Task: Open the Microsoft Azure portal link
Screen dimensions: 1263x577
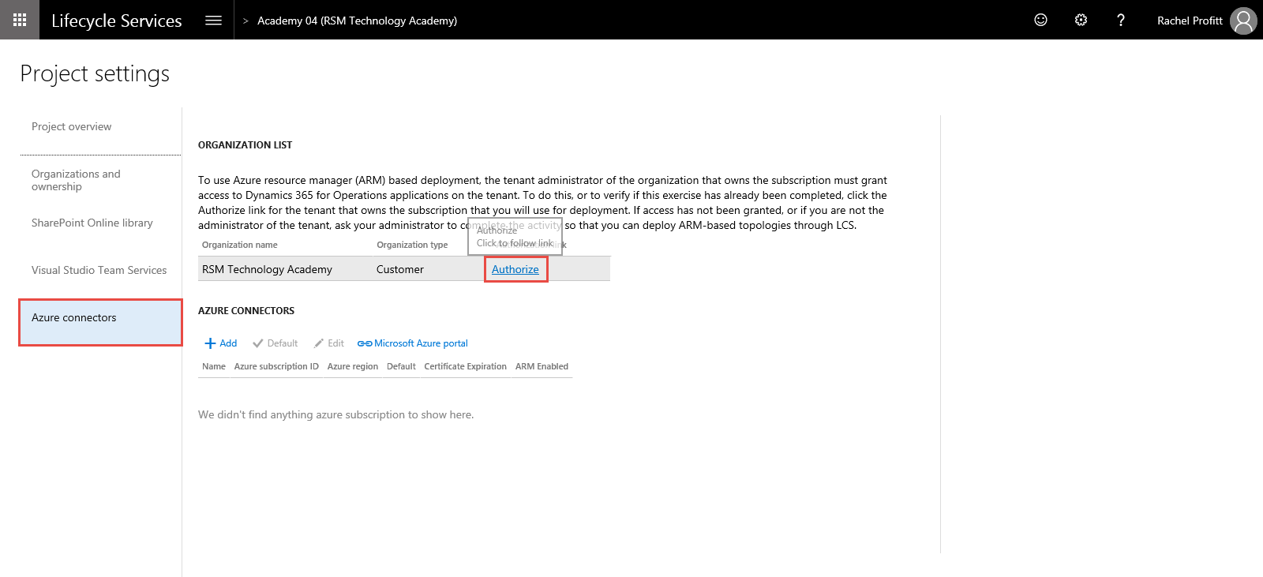Action: (413, 343)
